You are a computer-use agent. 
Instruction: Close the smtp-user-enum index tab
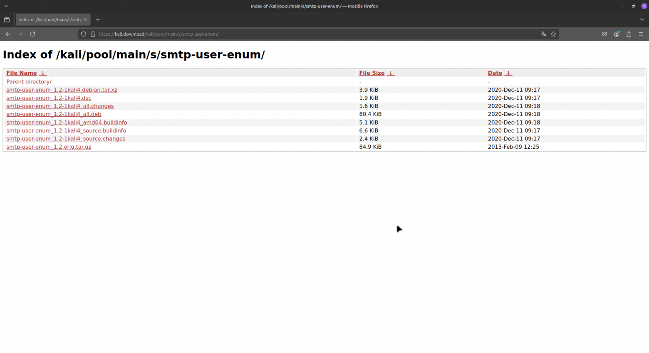85,20
